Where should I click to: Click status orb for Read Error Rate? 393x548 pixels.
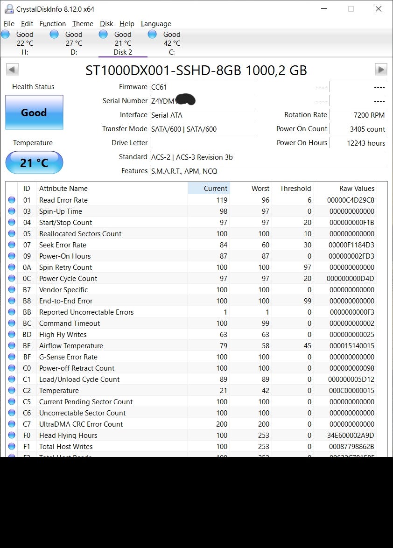(12, 200)
